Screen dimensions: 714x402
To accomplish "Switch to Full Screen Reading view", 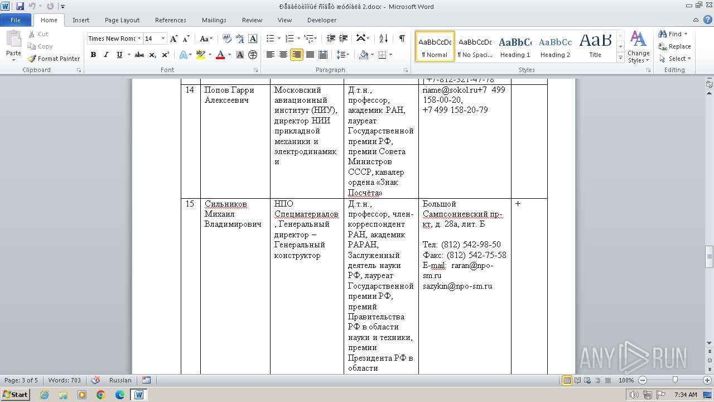I will (x=577, y=380).
